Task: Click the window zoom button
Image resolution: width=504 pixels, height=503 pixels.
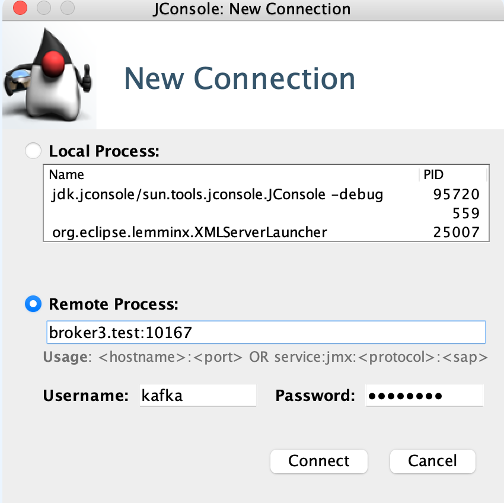Action: [x=68, y=9]
